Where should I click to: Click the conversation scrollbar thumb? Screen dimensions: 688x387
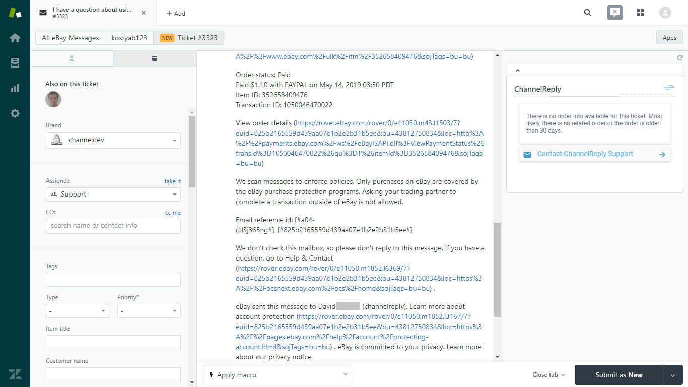pyautogui.click(x=498, y=270)
